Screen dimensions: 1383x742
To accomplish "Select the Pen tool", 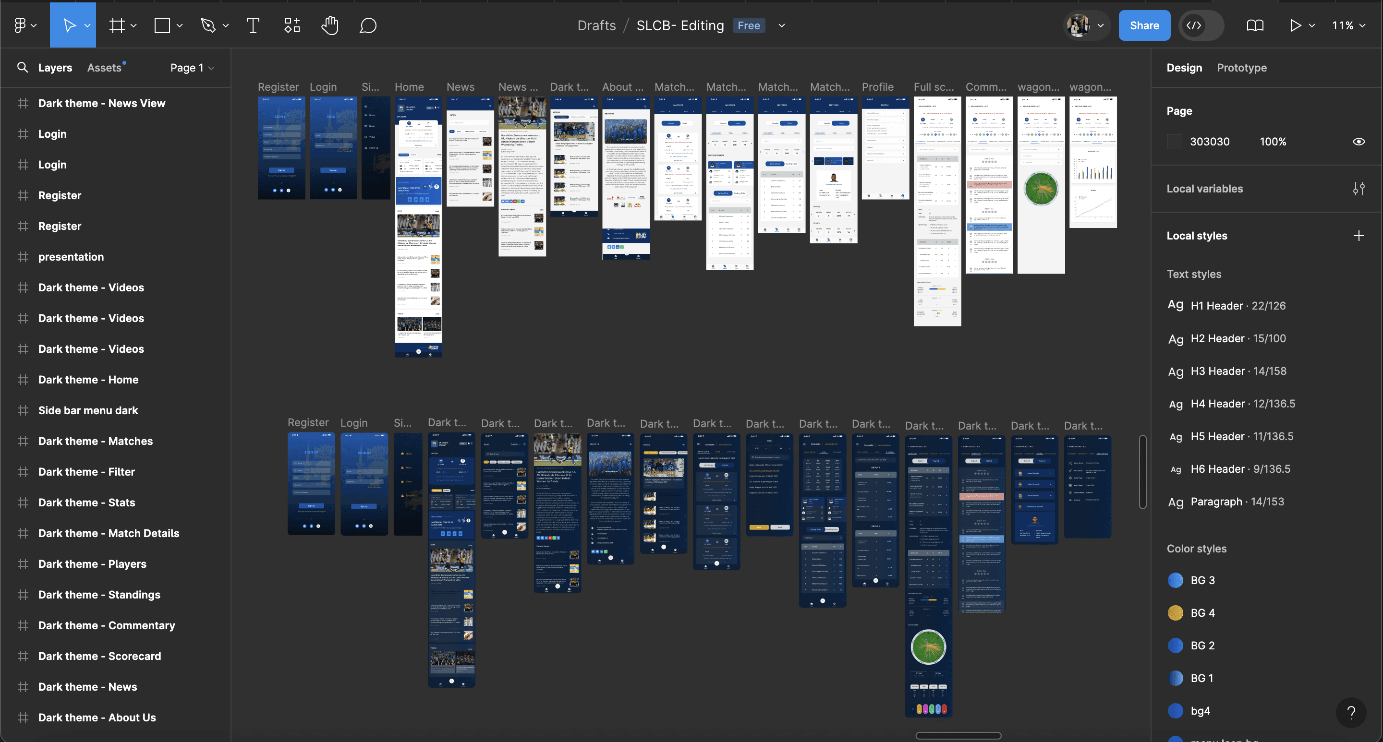I will (208, 25).
